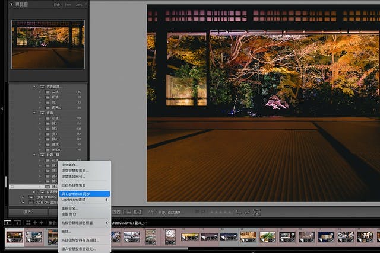Toggle left panel with edge arrow
This screenshot has width=380, height=253.
2,109
